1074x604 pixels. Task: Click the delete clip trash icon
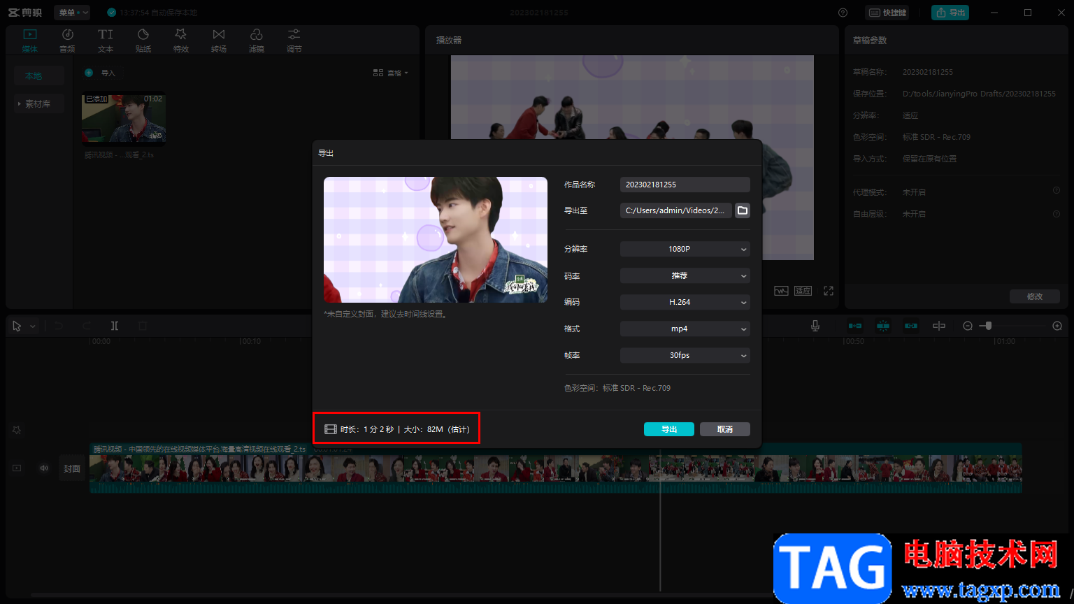click(x=143, y=326)
